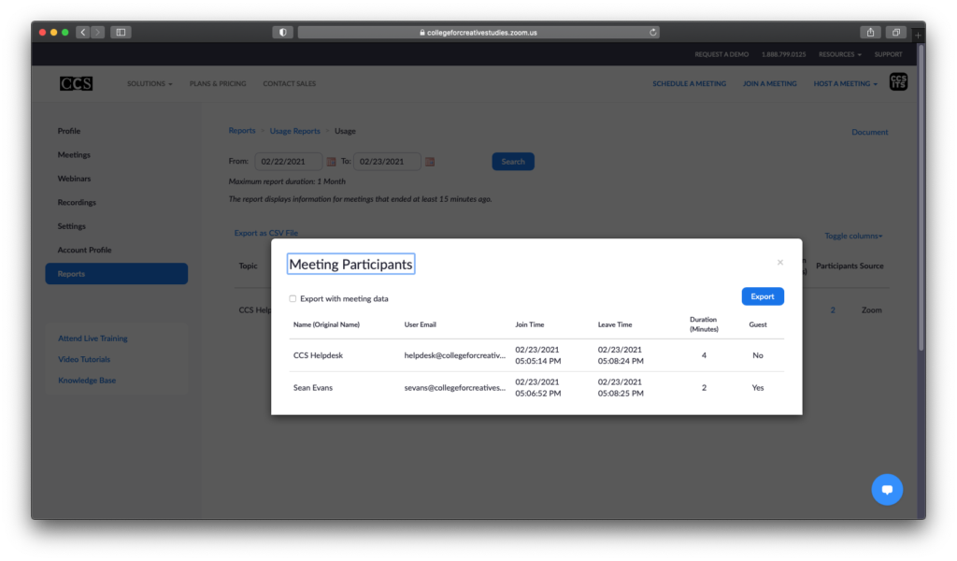Screen dimensions: 957x561
Task: Expand the Host a Meeting dropdown
Action: click(845, 83)
